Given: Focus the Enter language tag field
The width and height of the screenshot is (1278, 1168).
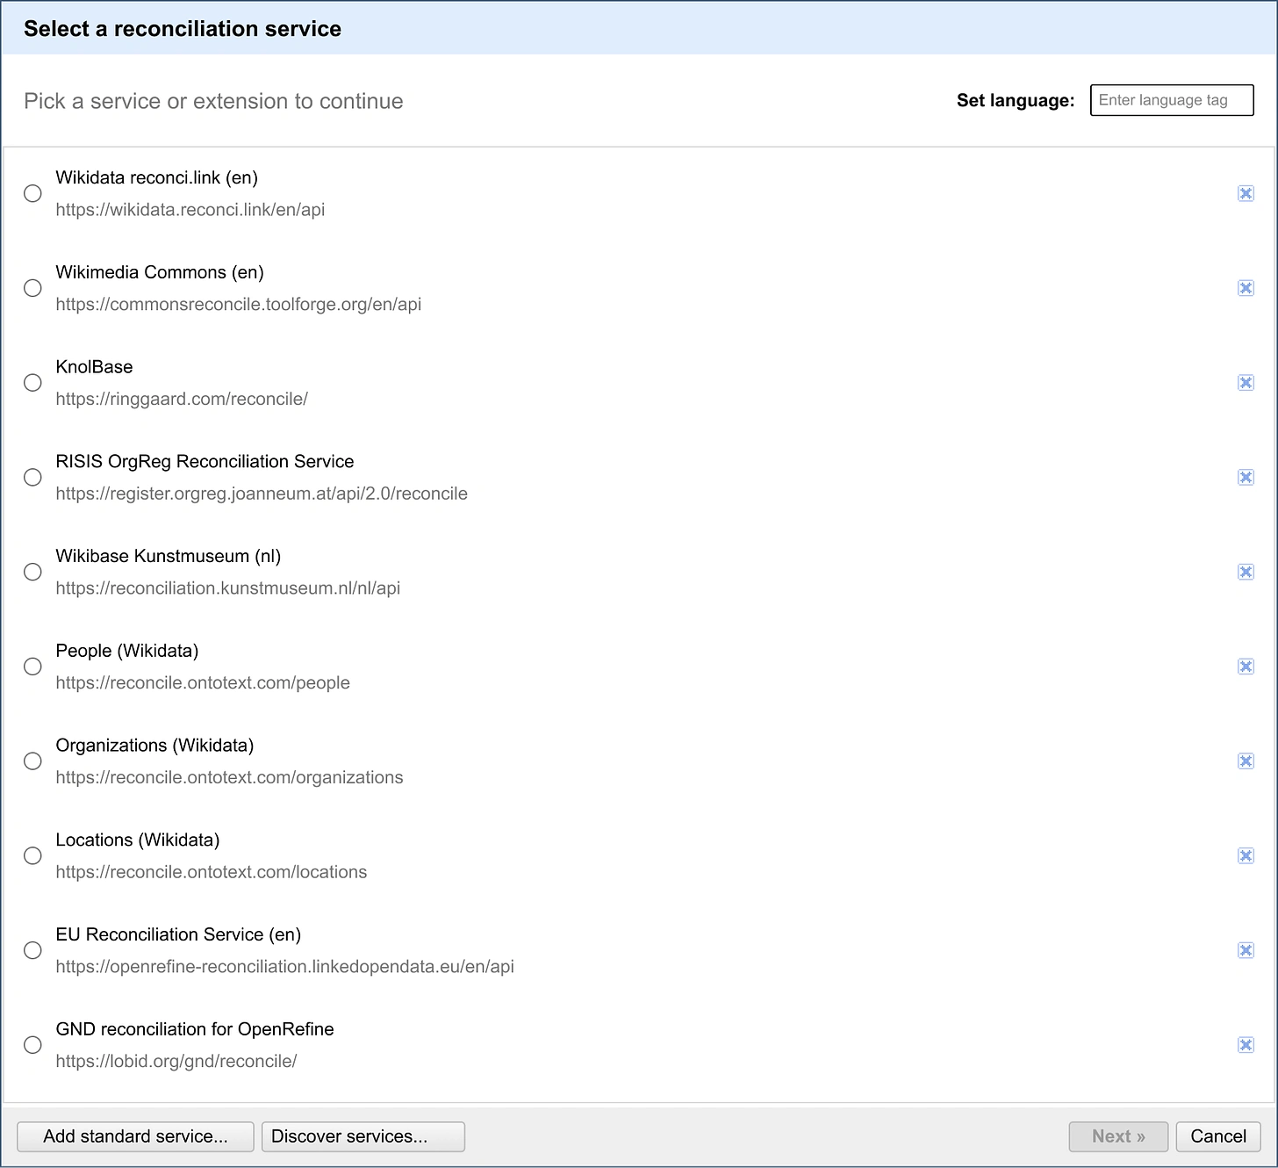Looking at the screenshot, I should (x=1172, y=100).
